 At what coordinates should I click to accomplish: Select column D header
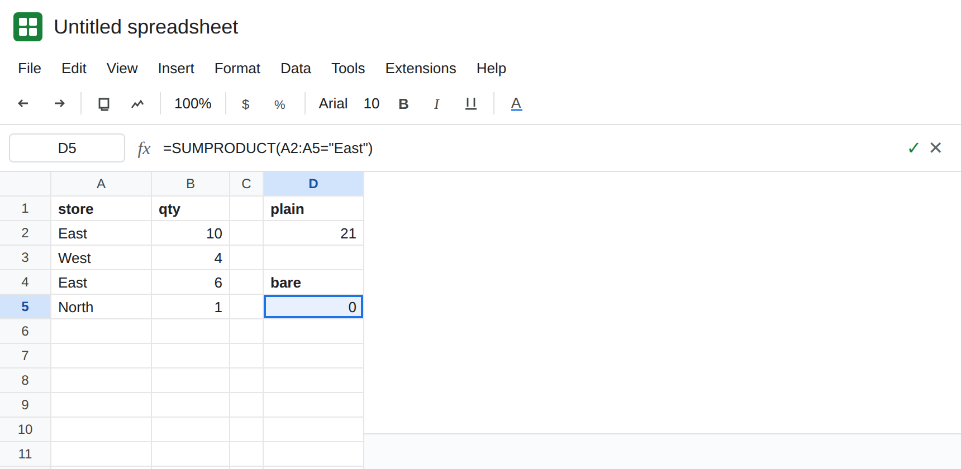(x=313, y=184)
